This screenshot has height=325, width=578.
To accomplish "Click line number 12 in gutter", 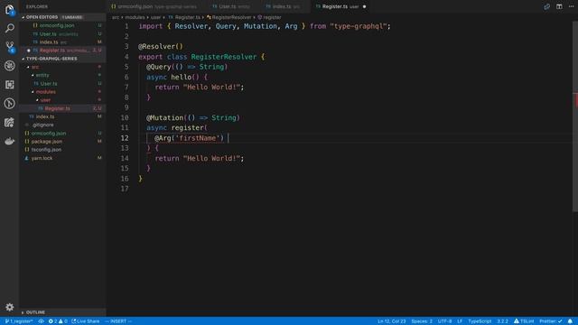I will coord(125,138).
